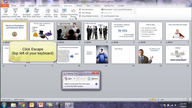The width and height of the screenshot is (192, 108).
Task: Open the Windows Start menu
Action: (x=4, y=105)
